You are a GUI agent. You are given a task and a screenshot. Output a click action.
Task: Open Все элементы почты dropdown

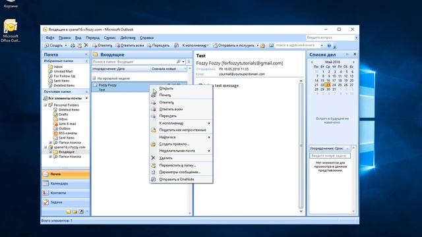(x=86, y=98)
